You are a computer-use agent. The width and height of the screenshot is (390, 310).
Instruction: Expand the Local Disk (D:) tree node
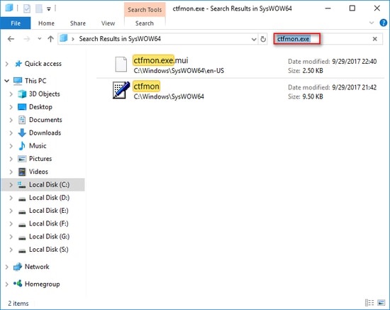click(11, 198)
